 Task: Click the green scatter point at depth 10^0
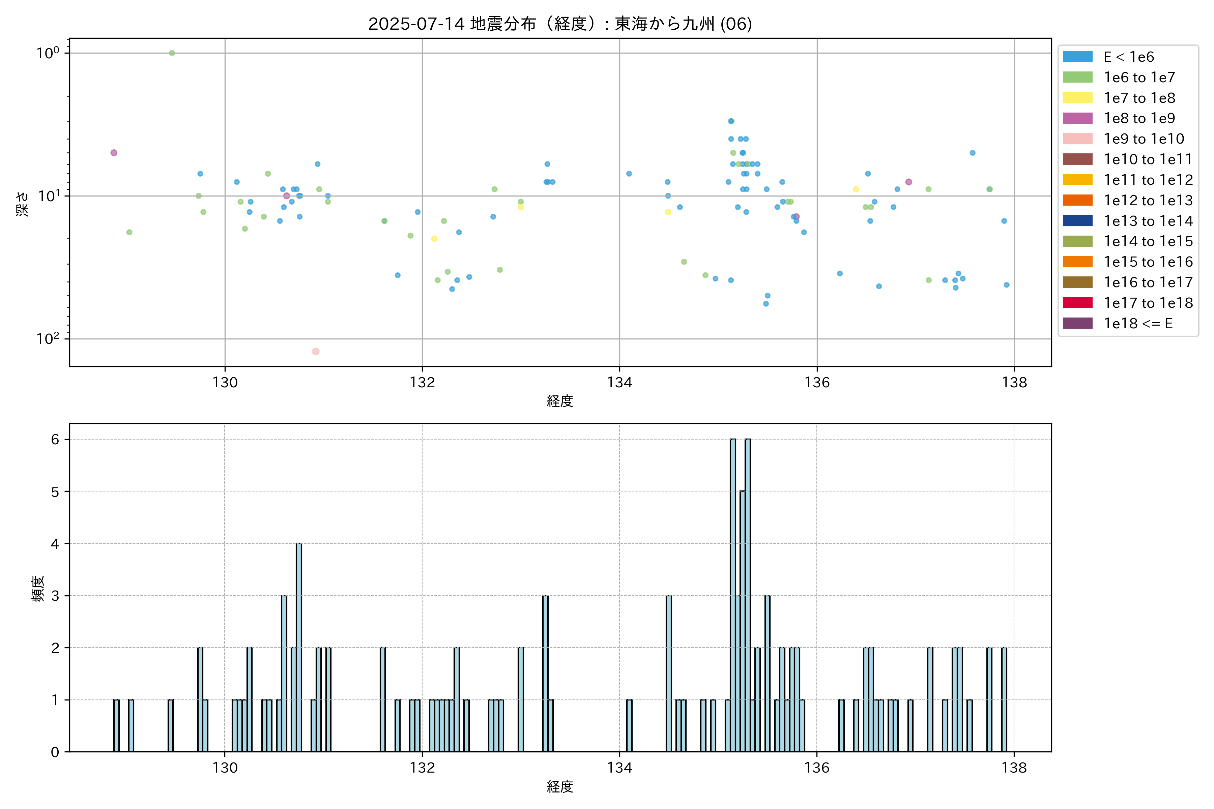coord(172,53)
